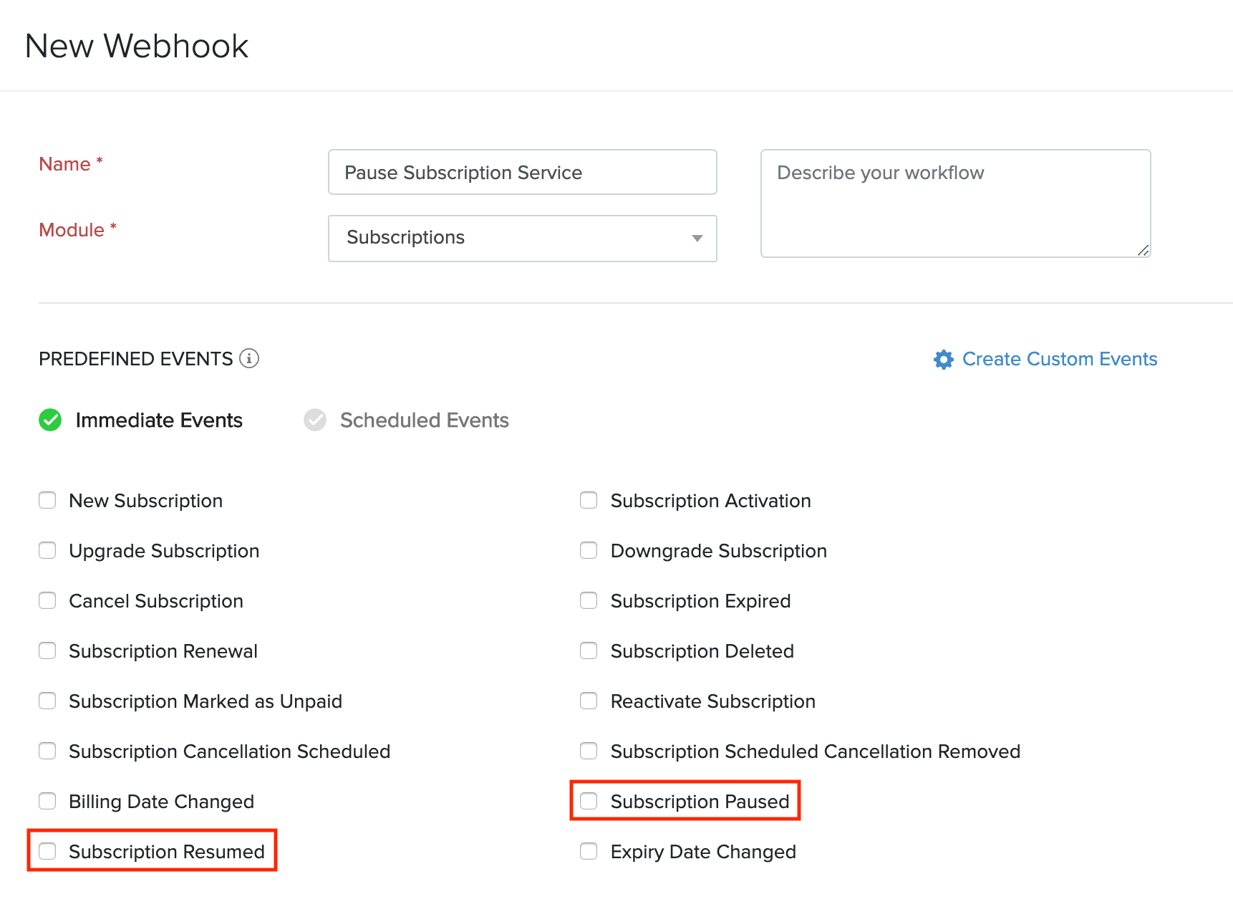Click the green check icon on Immediate Events
The image size is (1233, 917).
coord(49,420)
